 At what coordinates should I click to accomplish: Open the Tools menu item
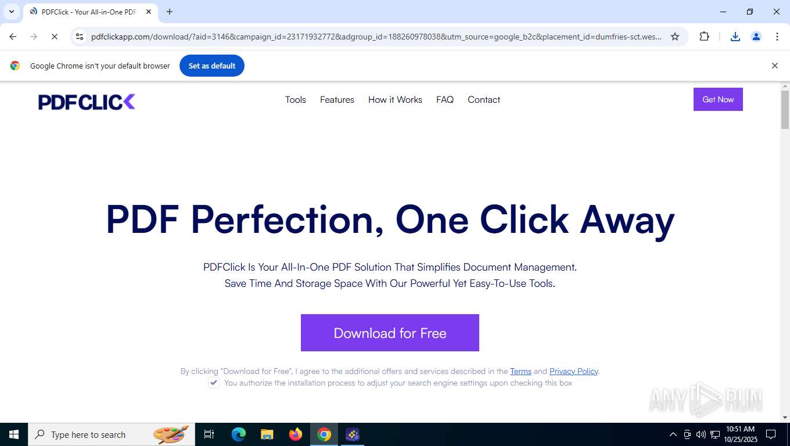click(296, 100)
